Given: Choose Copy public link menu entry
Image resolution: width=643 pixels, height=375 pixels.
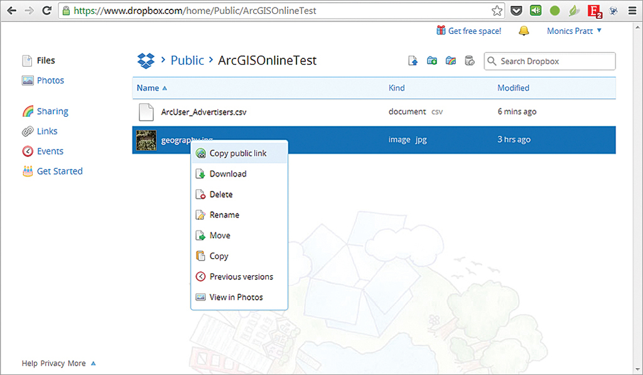Looking at the screenshot, I should [239, 153].
